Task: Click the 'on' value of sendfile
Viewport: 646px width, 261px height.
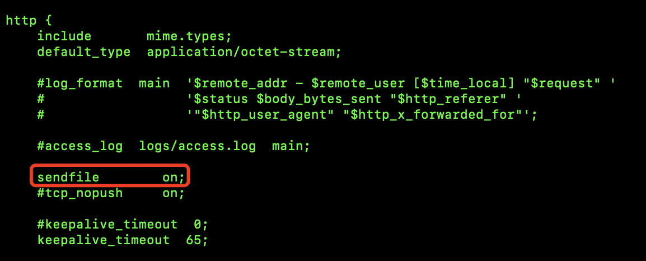Action: tap(170, 178)
